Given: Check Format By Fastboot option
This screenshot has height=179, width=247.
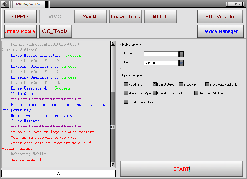Looking at the screenshot, I should point(155,93).
